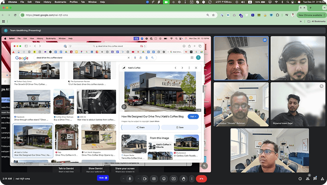This screenshot has width=327, height=185.
Task: Click the New Chrome available button
Action: [310, 15]
